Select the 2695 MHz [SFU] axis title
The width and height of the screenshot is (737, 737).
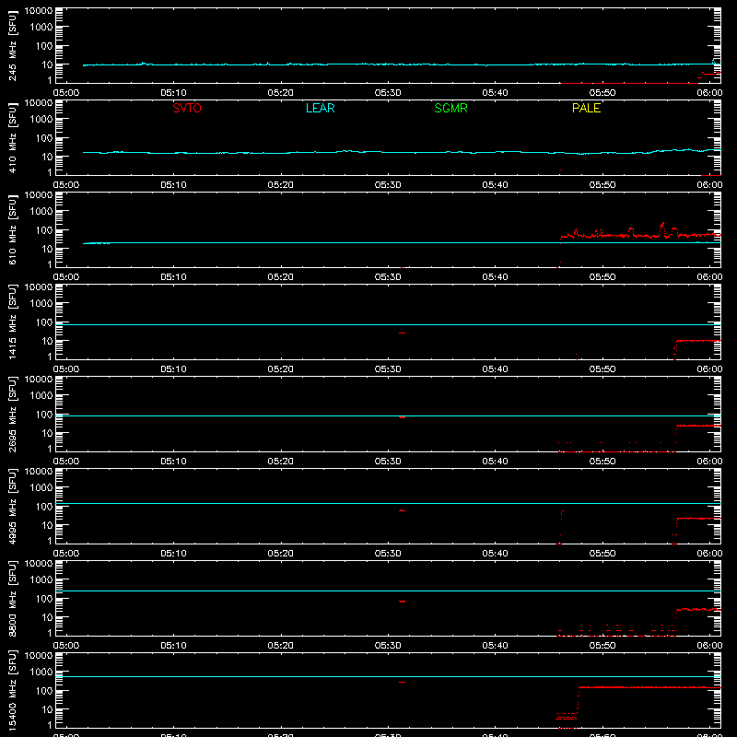pos(12,414)
